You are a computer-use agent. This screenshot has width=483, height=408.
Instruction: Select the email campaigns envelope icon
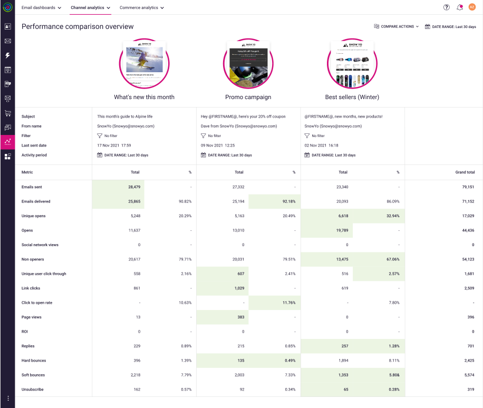pos(7,41)
